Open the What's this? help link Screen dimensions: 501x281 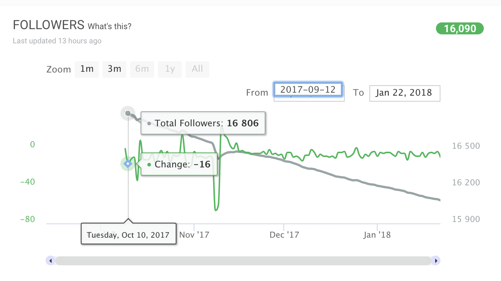pyautogui.click(x=110, y=27)
